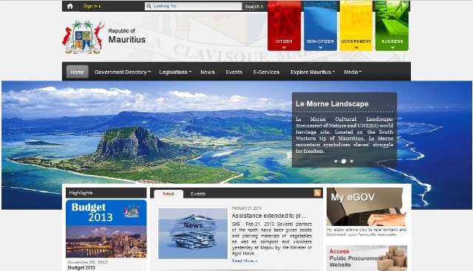Click the Looking for search field

tap(193, 6)
